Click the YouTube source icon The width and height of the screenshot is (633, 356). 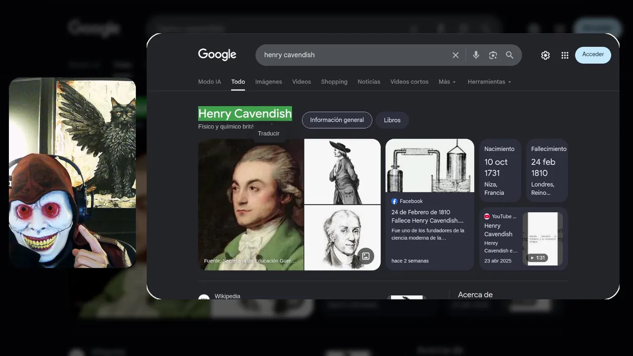point(487,217)
